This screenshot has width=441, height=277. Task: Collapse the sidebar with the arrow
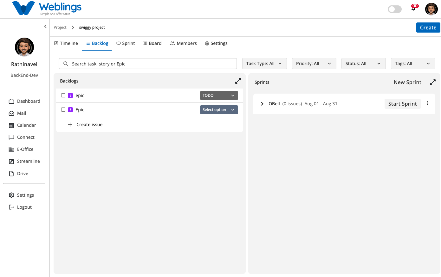click(x=45, y=26)
